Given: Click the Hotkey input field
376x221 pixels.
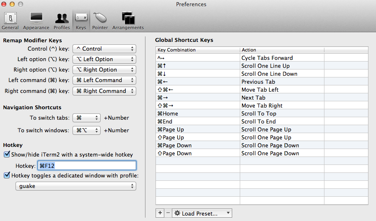Looking at the screenshot, I should (87, 165).
